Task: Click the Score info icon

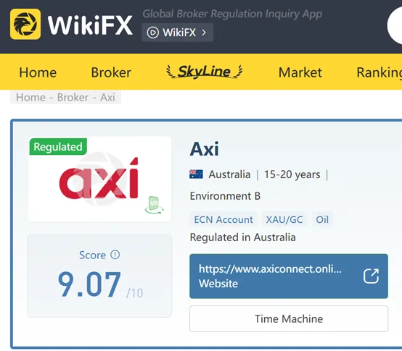Action: click(115, 255)
